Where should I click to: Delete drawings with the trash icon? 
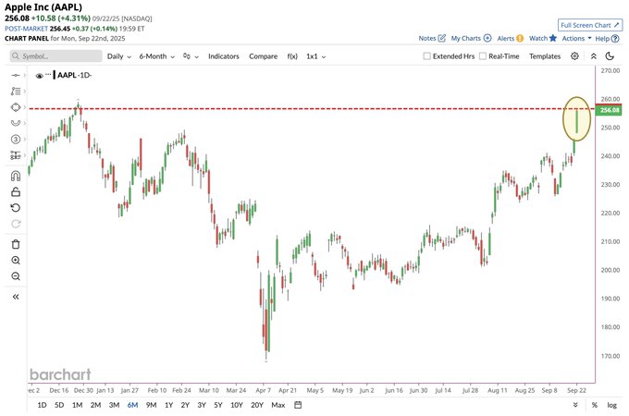[x=15, y=244]
